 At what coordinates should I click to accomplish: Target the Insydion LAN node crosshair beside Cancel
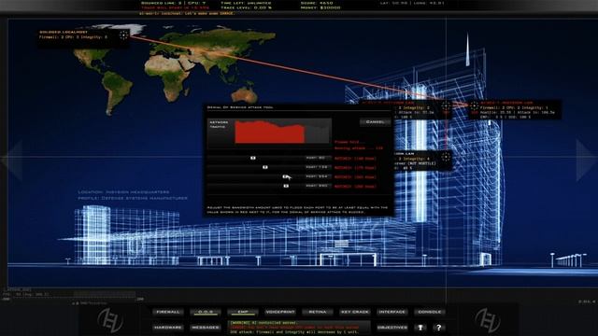(446, 106)
